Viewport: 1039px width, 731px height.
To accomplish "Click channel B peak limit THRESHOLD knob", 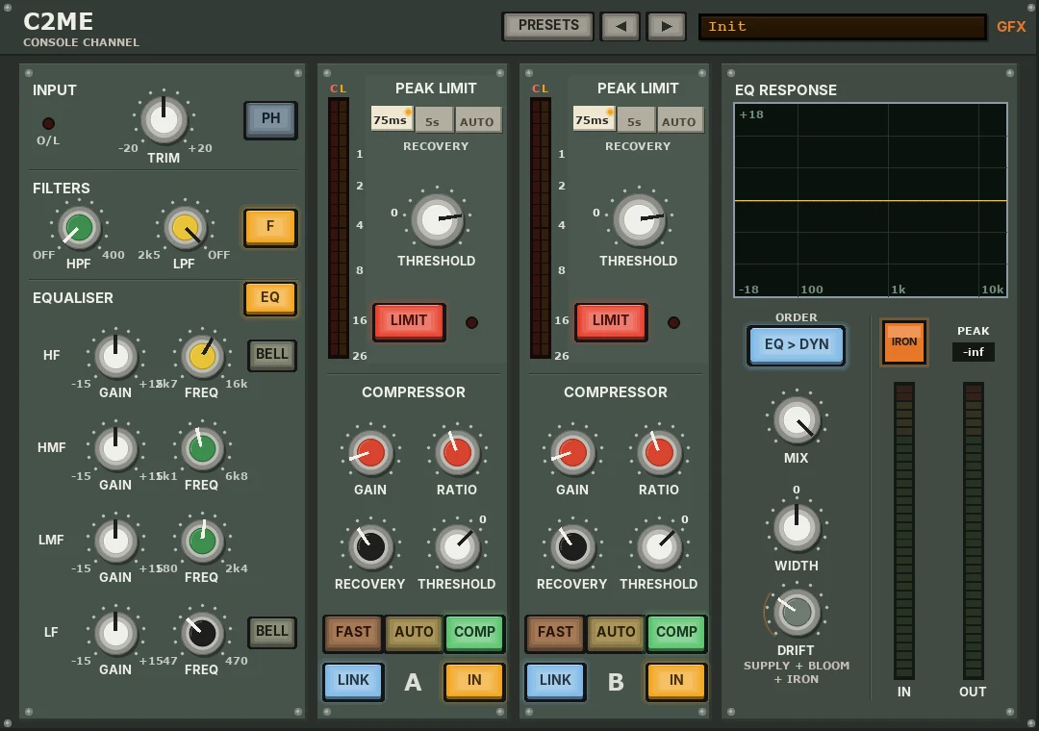I will (x=640, y=220).
